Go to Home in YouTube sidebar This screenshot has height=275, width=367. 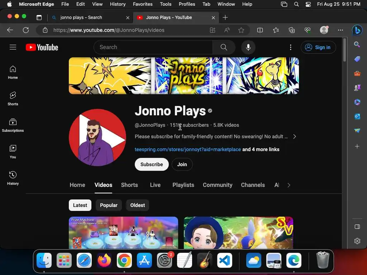(13, 72)
